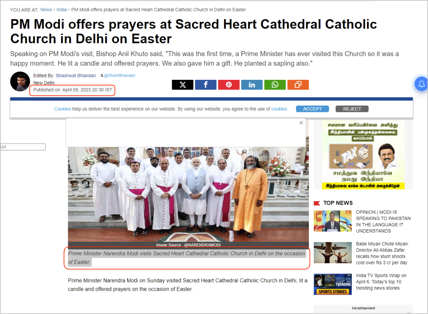Reject the cookies notice
The image size is (428, 314).
tap(352, 109)
